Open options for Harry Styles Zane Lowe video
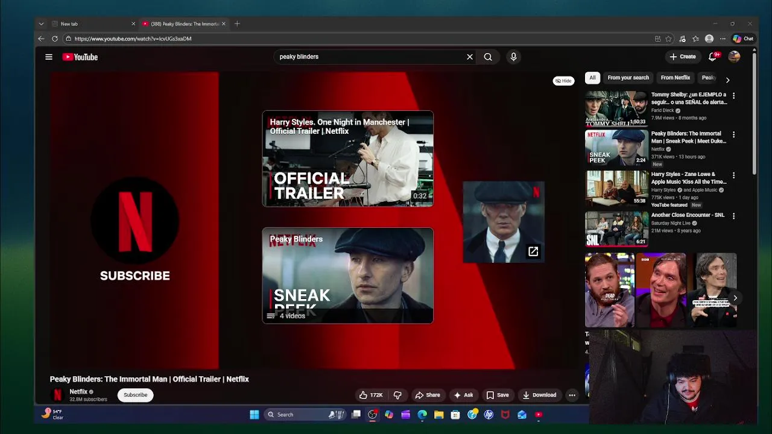772x434 pixels. [733, 175]
